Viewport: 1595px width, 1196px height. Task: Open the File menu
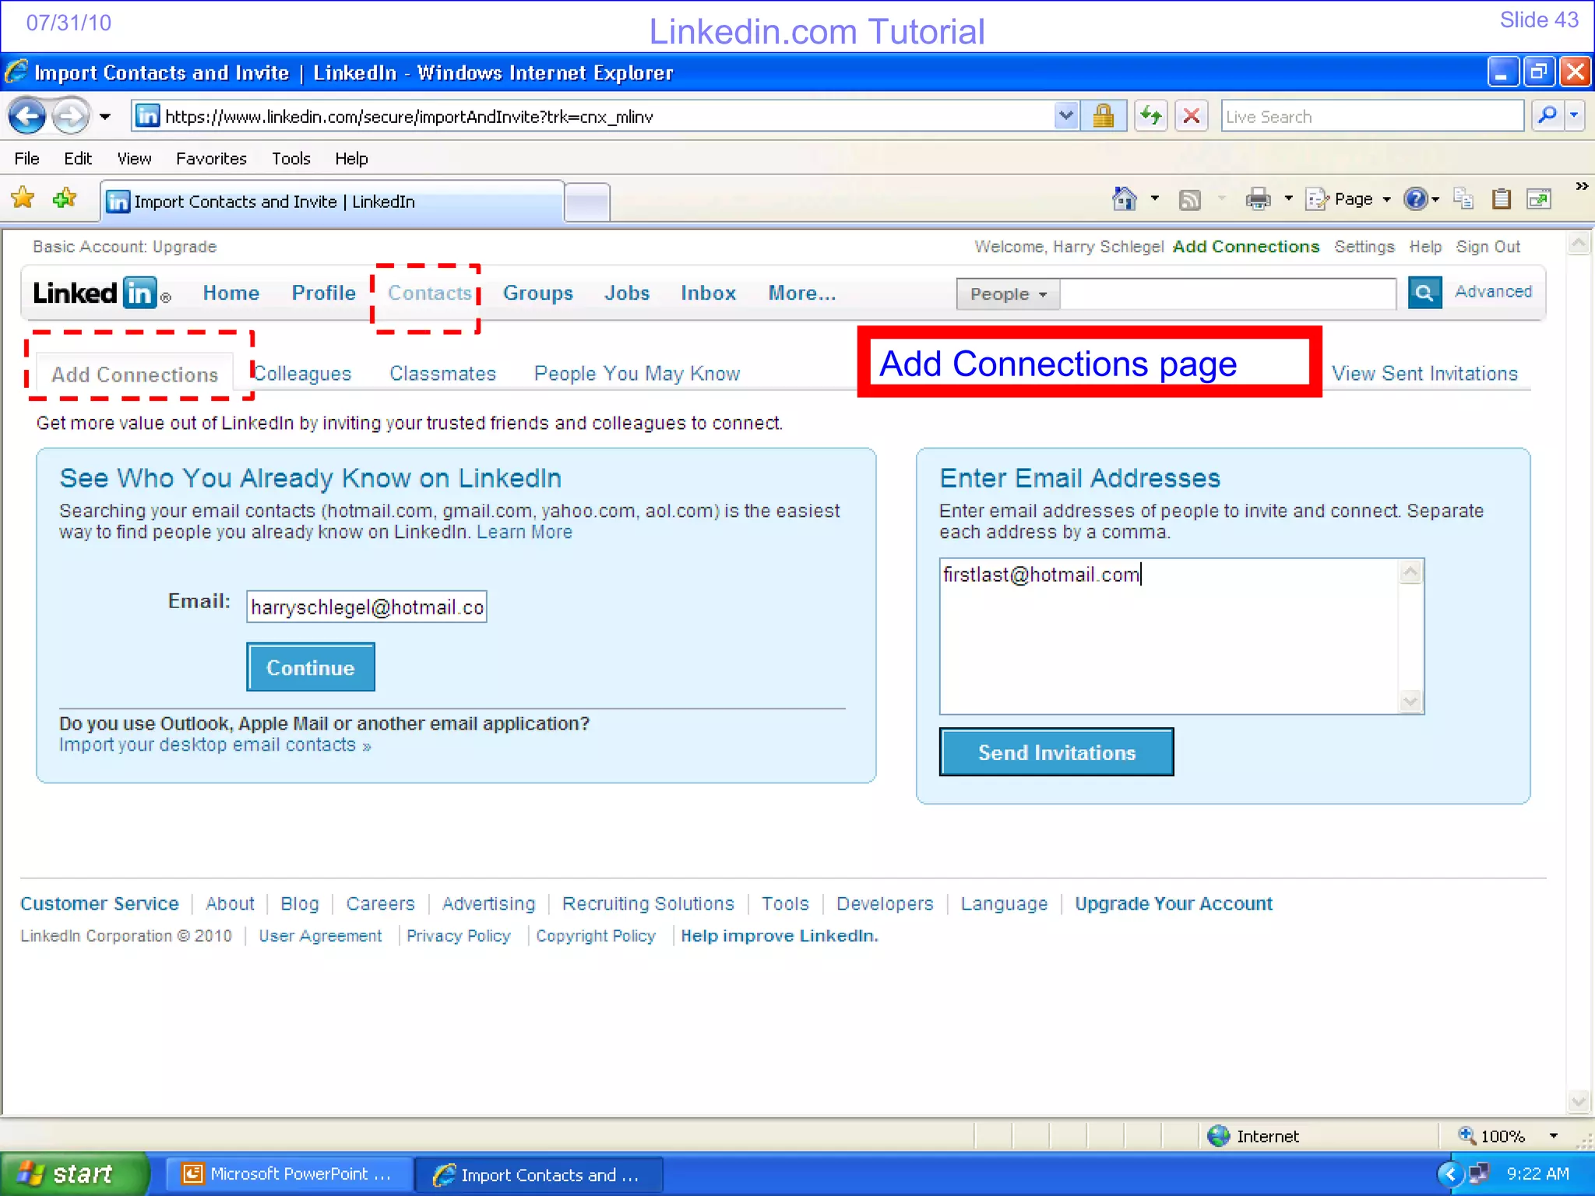point(26,159)
